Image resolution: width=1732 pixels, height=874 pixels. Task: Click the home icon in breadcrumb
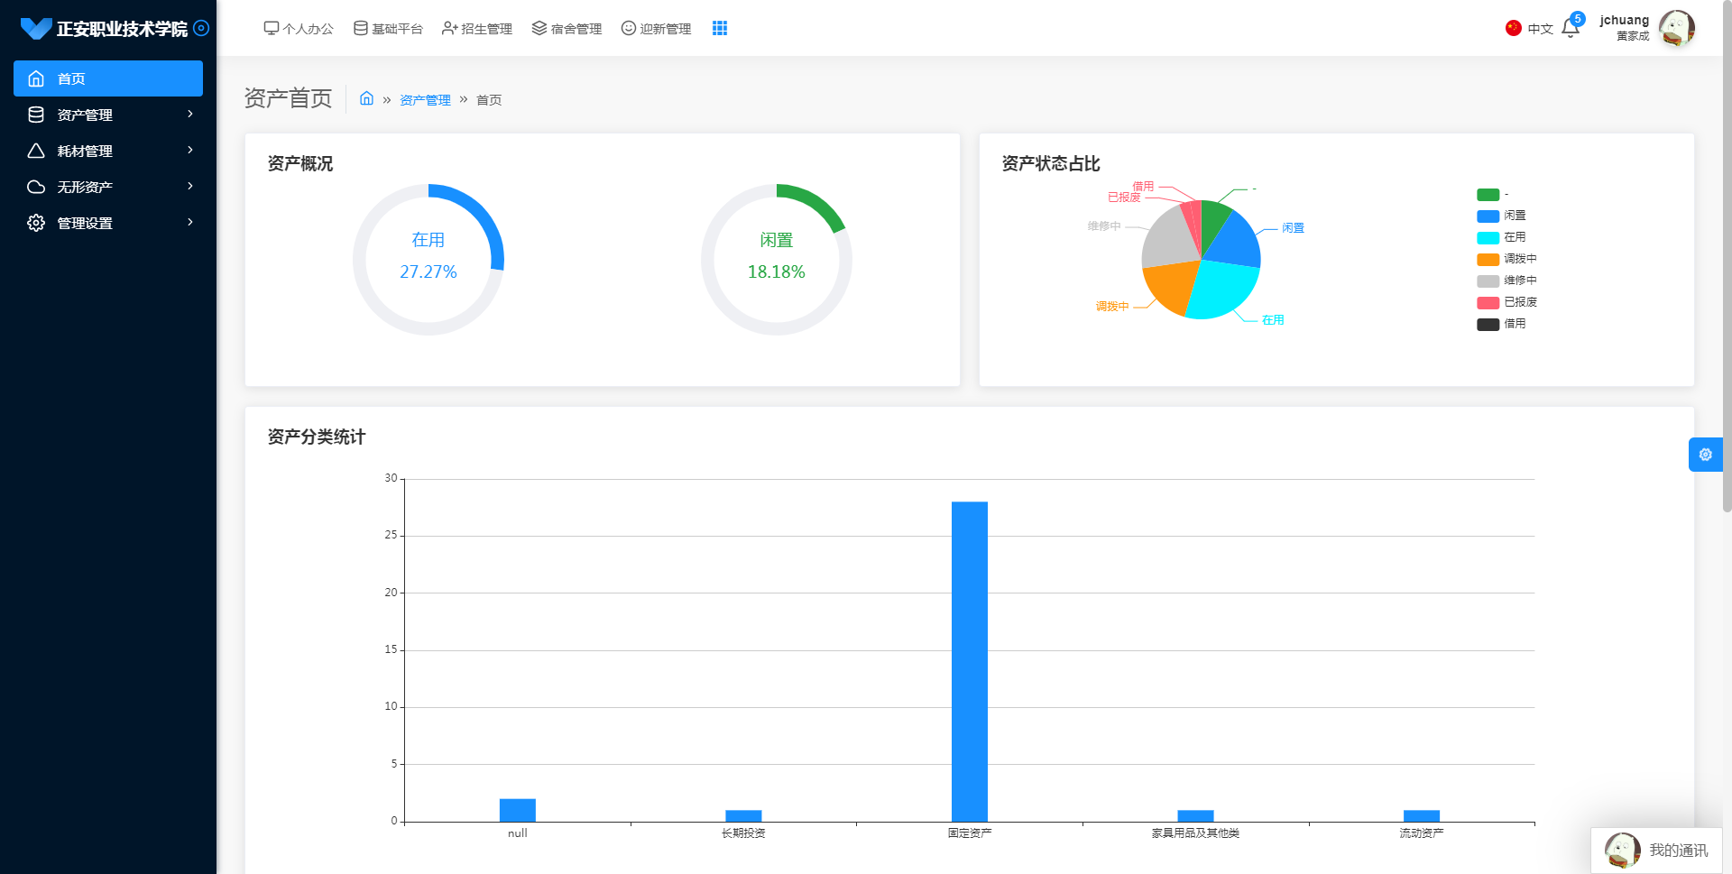click(366, 98)
